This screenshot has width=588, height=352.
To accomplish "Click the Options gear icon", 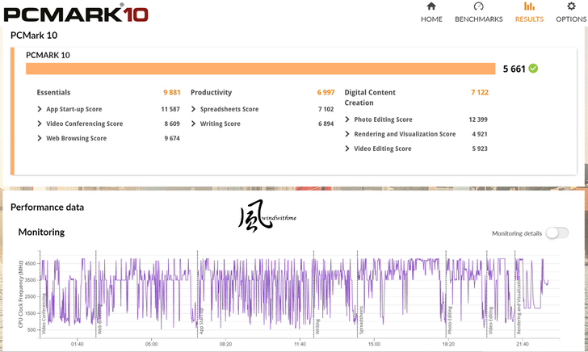I will point(571,6).
